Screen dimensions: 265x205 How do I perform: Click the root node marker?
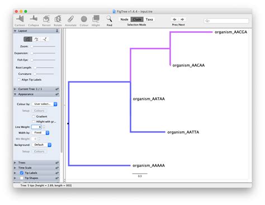pos(68,123)
